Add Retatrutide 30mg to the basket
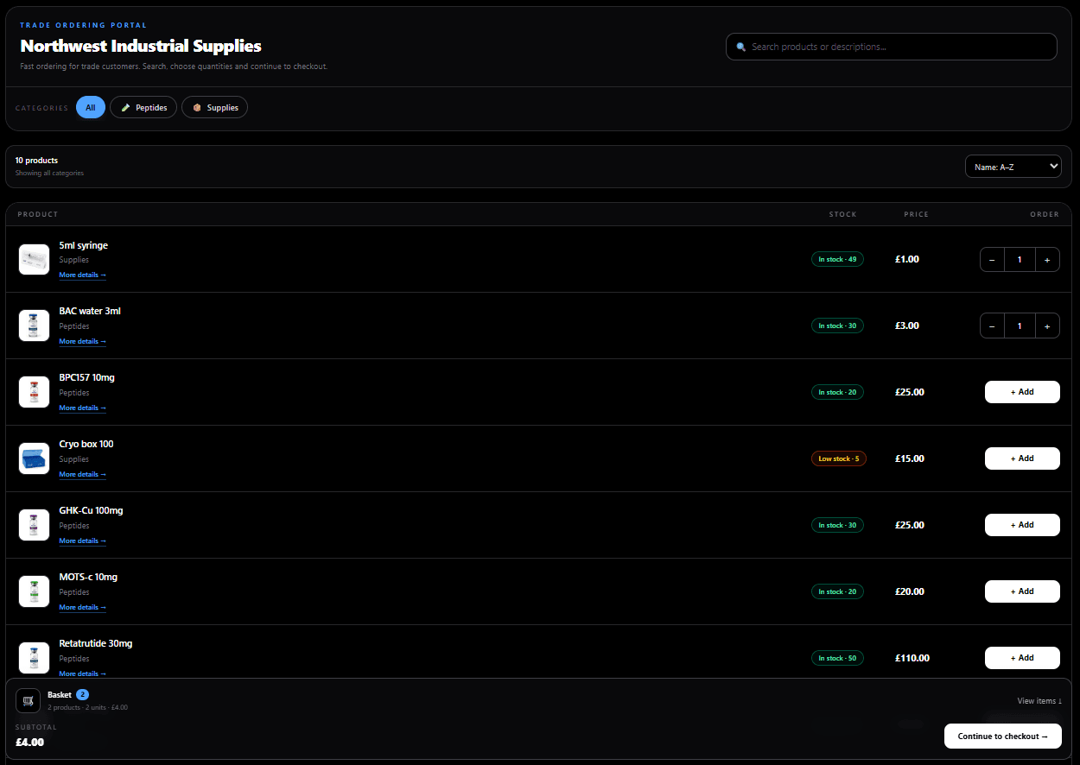The image size is (1080, 765). point(1022,658)
